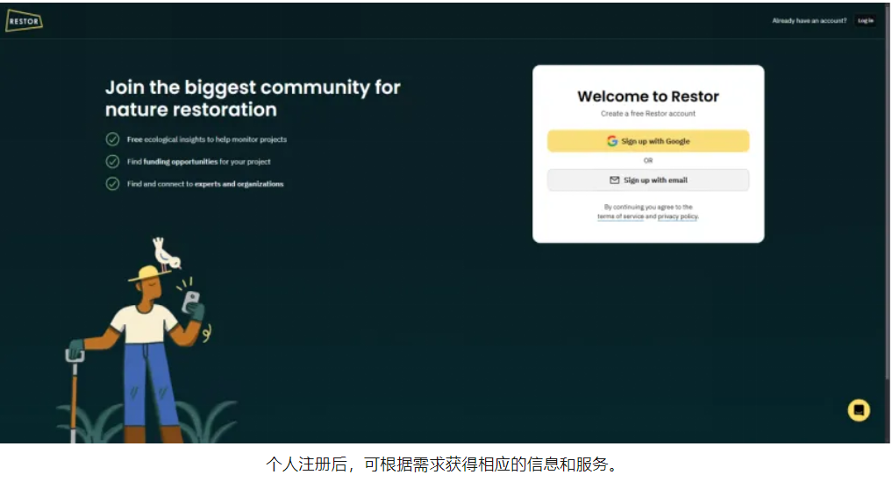Image resolution: width=892 pixels, height=489 pixels.
Task: Choose Sign up with email
Action: pyautogui.click(x=648, y=181)
